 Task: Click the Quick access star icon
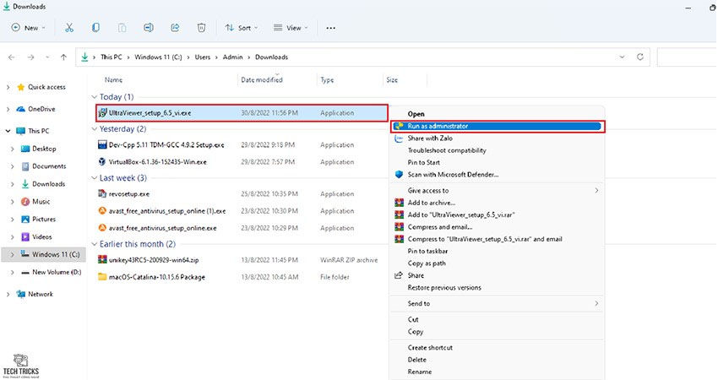[x=20, y=87]
